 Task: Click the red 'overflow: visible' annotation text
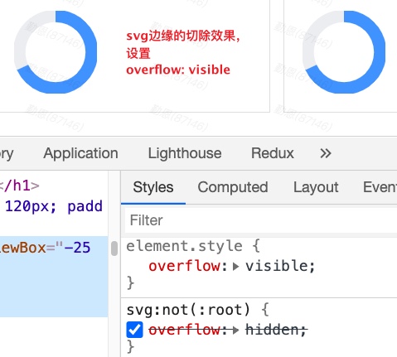click(x=178, y=70)
